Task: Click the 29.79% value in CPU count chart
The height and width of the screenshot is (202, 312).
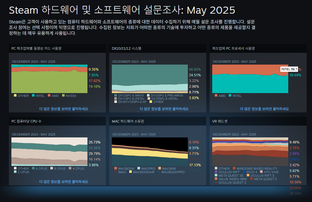Action: [x=94, y=154]
